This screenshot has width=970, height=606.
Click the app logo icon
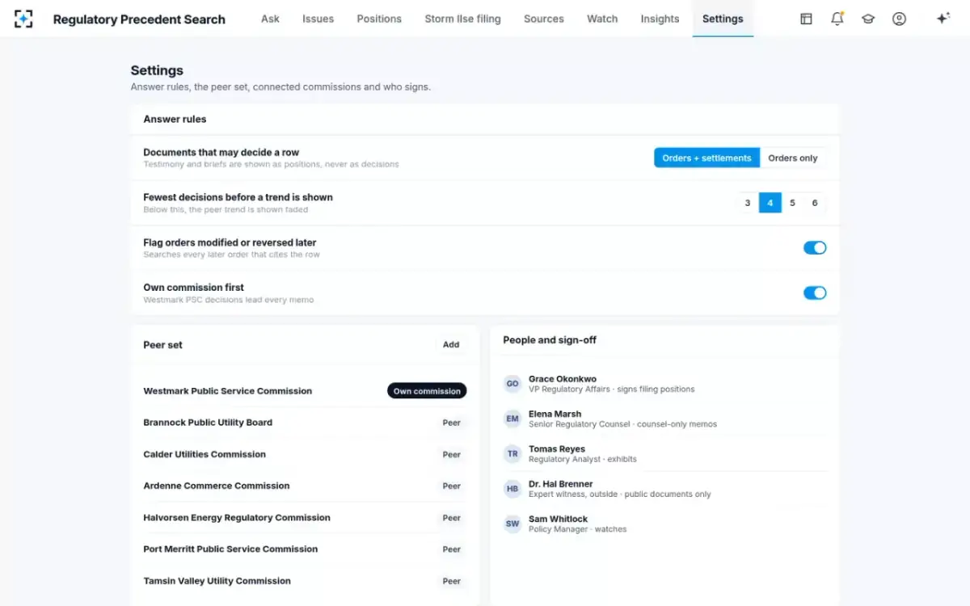[23, 19]
